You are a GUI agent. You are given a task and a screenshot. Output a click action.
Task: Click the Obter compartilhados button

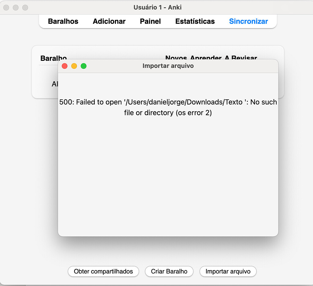[103, 271]
